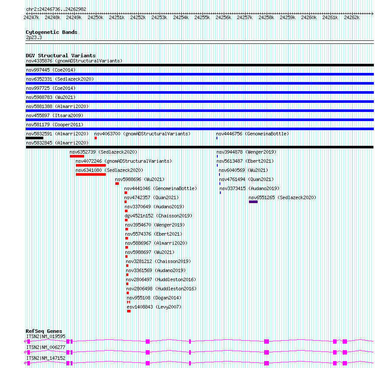This screenshot has width=386, height=368.
Task: Click nsv3370649 (Audano2019) label
Action: [x=154, y=207]
